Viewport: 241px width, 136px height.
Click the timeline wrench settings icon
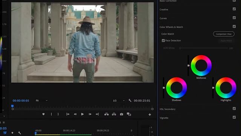pyautogui.click(x=20, y=133)
